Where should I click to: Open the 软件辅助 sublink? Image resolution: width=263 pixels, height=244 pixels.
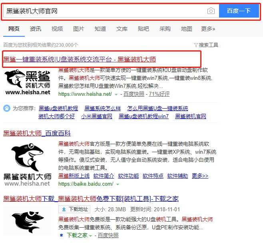(x=177, y=176)
